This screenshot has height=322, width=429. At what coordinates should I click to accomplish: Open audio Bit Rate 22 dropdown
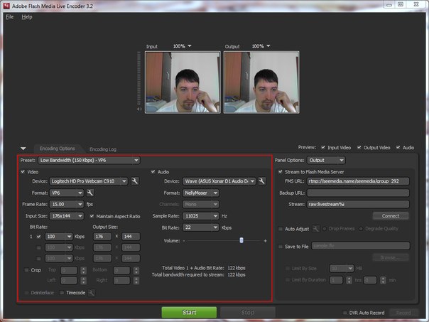[200, 227]
